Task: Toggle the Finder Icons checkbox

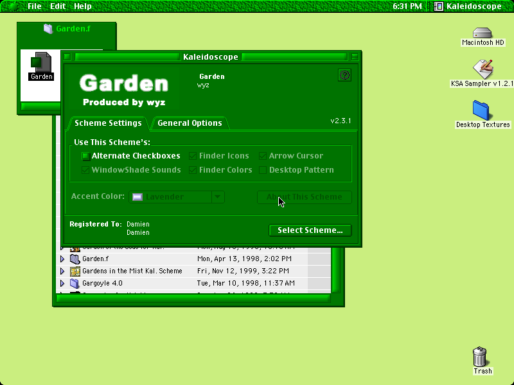Action: pyautogui.click(x=193, y=156)
